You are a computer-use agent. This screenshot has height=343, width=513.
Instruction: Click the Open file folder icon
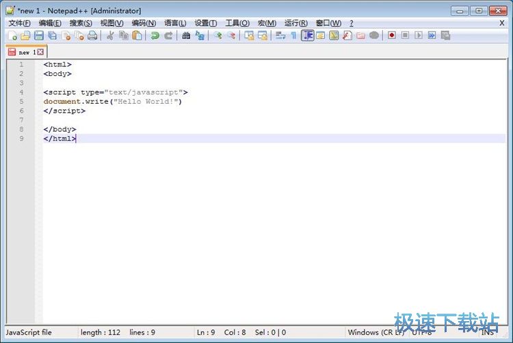tap(25, 36)
